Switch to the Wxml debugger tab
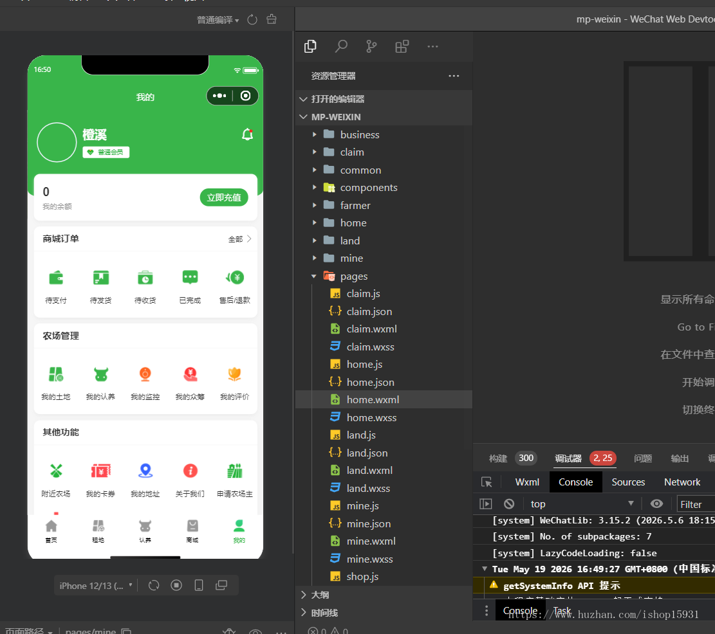Image resolution: width=715 pixels, height=634 pixels. 527,482
